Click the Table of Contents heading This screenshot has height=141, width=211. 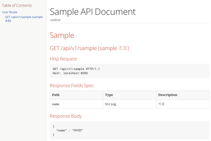coord(17,5)
